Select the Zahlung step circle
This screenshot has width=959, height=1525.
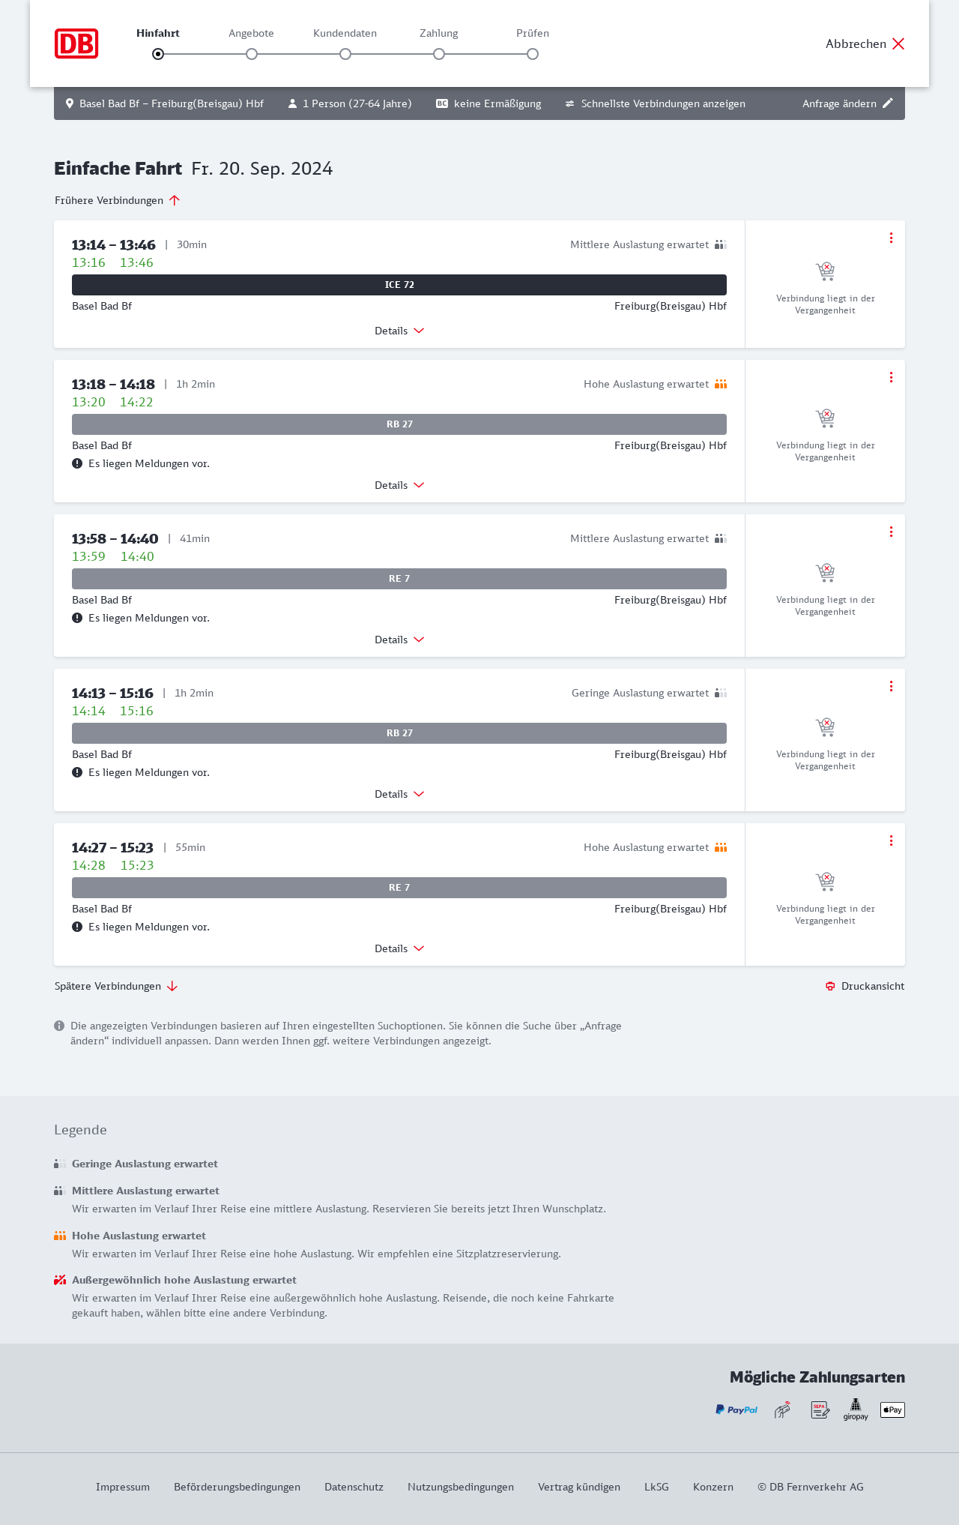coord(439,54)
